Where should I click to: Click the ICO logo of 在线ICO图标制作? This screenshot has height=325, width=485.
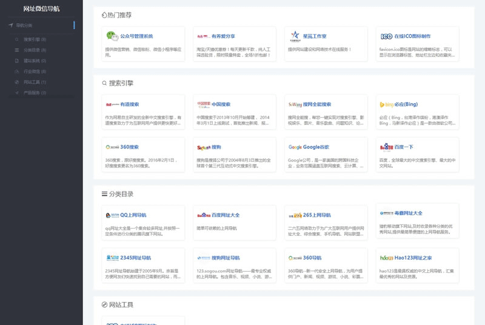pyautogui.click(x=386, y=36)
